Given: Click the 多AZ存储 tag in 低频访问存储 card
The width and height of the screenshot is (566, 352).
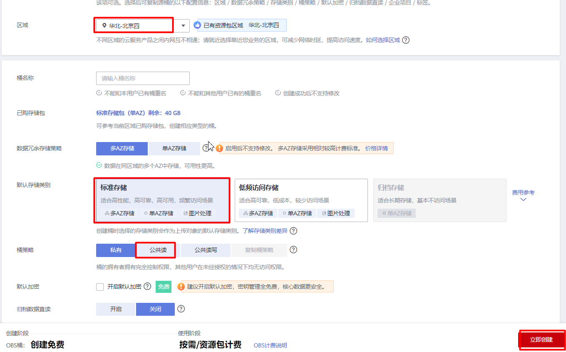Looking at the screenshot, I should tap(258, 213).
